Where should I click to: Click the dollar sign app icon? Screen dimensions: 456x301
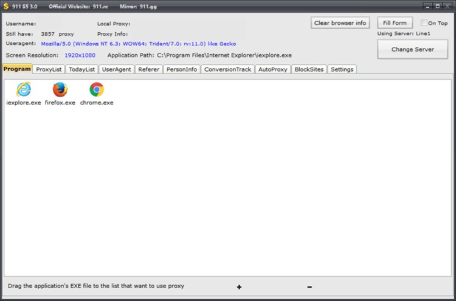[x=6, y=6]
